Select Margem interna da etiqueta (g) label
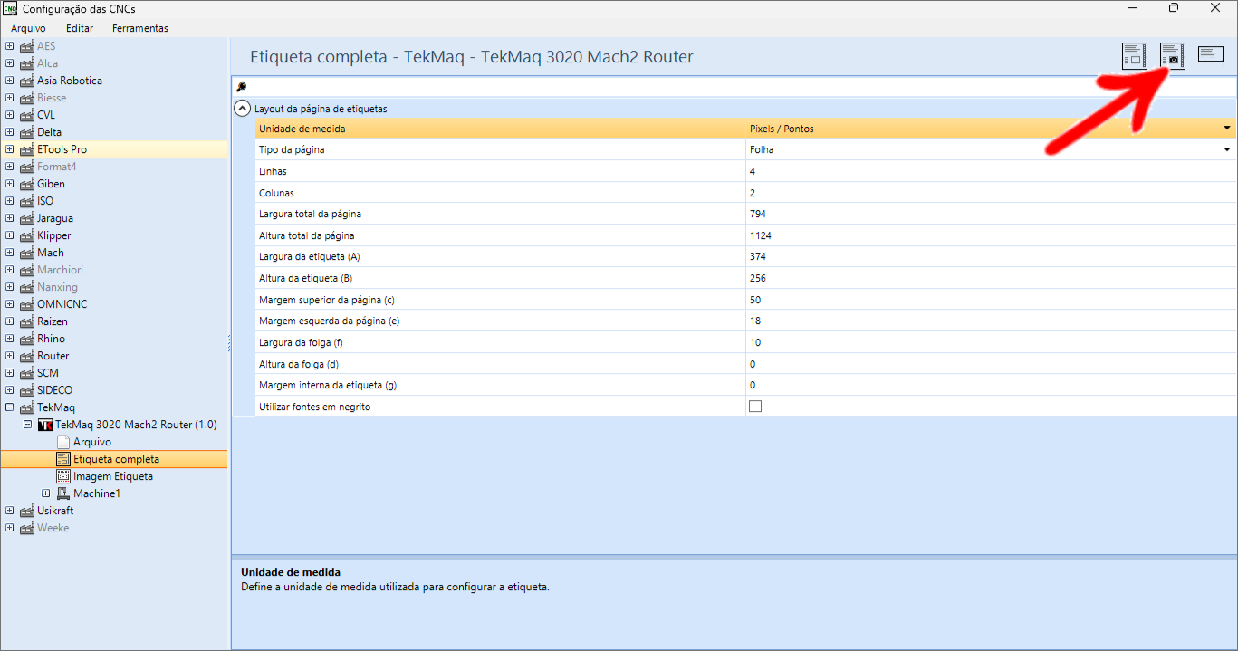This screenshot has height=651, width=1238. 328,385
